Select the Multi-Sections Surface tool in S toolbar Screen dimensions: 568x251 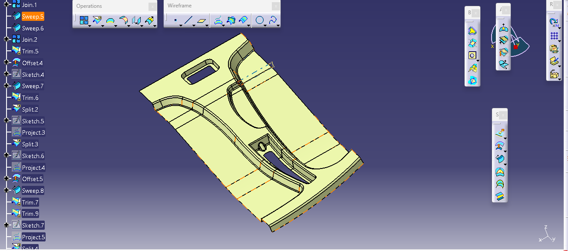[499, 184]
